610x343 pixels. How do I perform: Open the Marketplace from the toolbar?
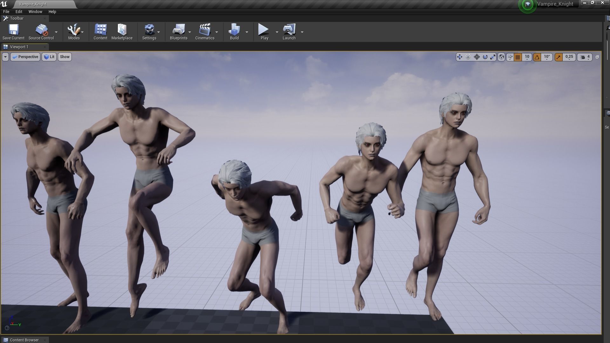(122, 31)
